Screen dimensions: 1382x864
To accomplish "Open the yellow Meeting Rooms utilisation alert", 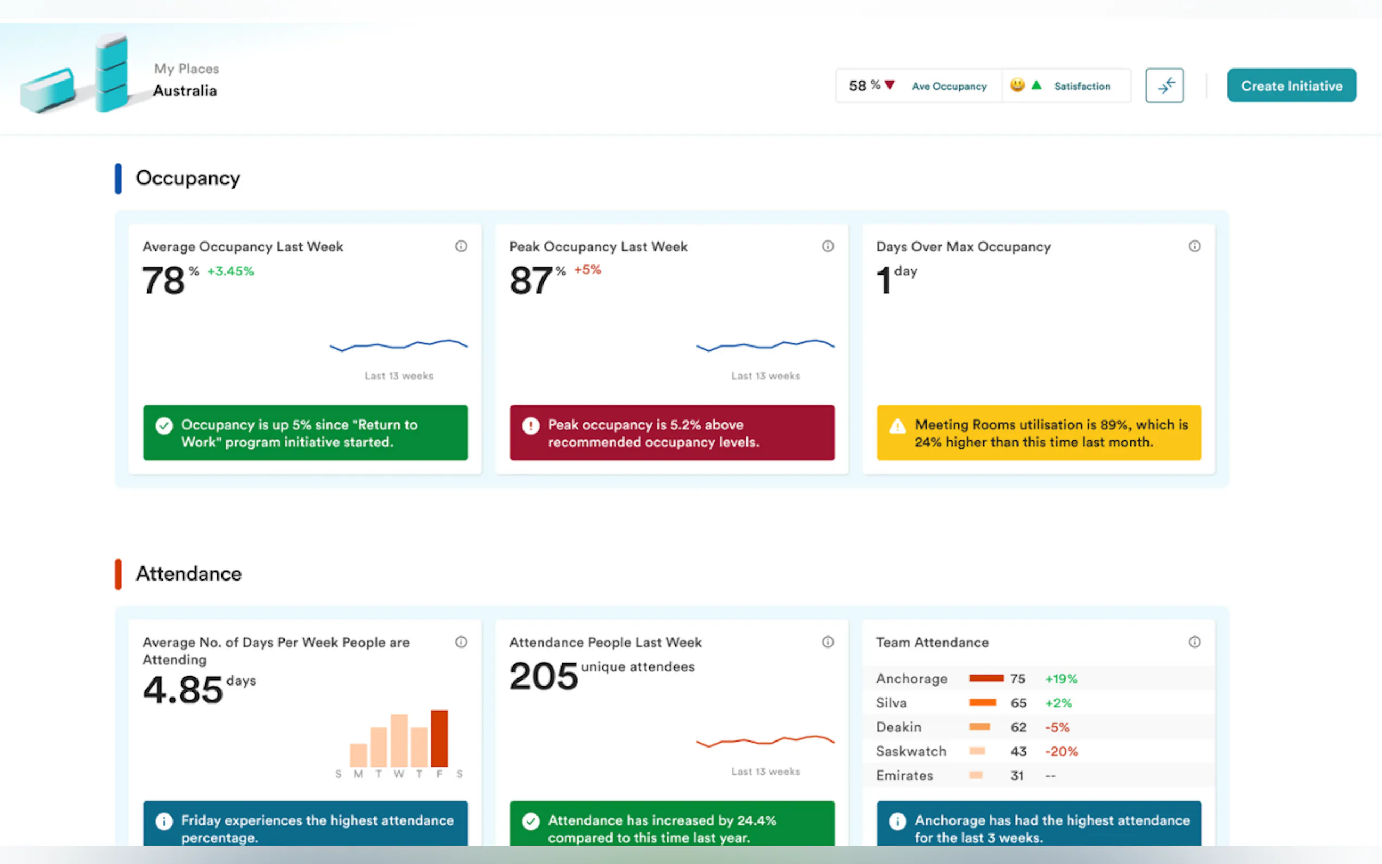I will click(x=1038, y=433).
